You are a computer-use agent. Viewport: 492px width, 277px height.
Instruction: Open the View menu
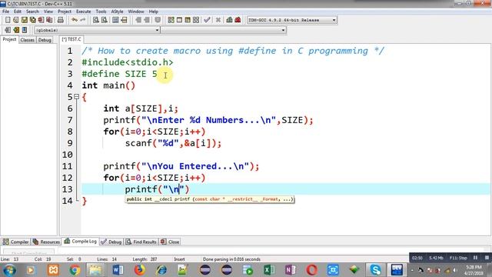click(48, 12)
